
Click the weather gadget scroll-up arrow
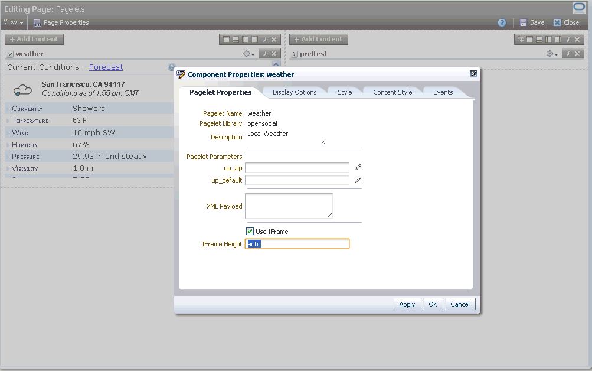coord(276,64)
